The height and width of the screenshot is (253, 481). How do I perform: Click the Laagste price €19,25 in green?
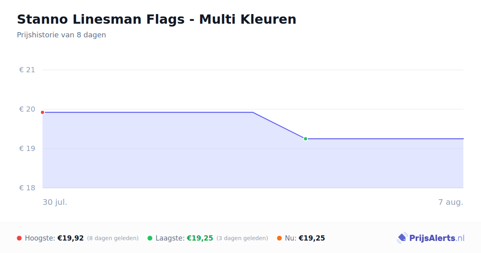tap(200, 238)
